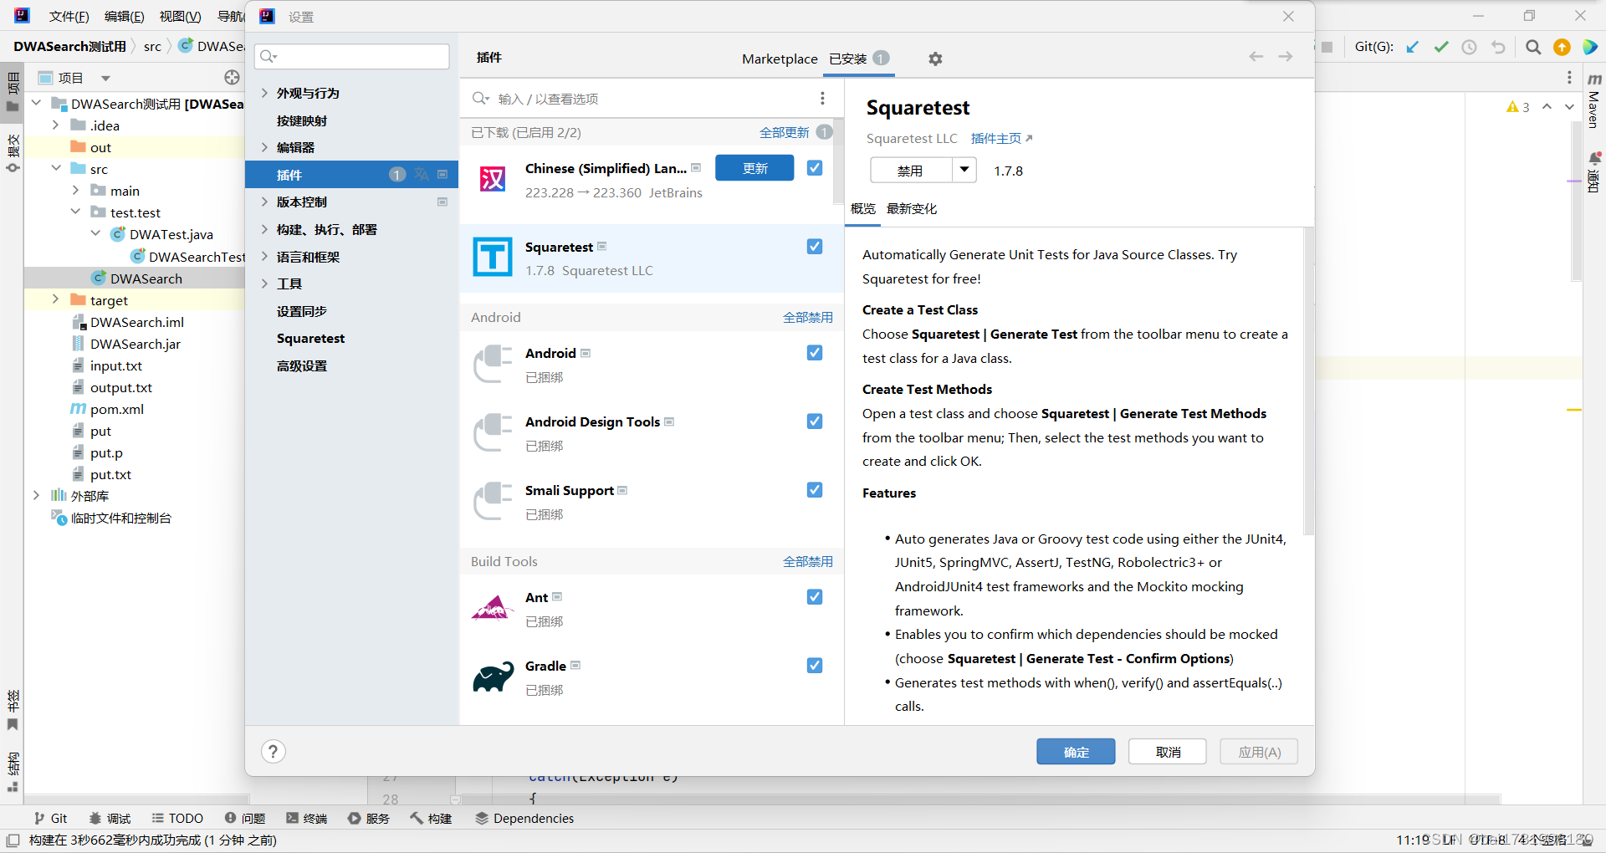Switch to the Marketplace tab
Image resolution: width=1606 pixels, height=853 pixels.
pyautogui.click(x=780, y=59)
